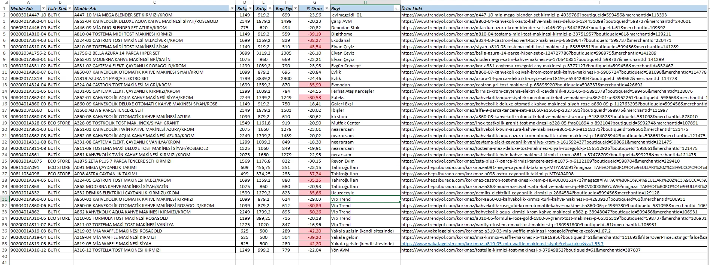Select the Yön AVM cell
The image size is (710, 265).
pyautogui.click(x=365, y=250)
